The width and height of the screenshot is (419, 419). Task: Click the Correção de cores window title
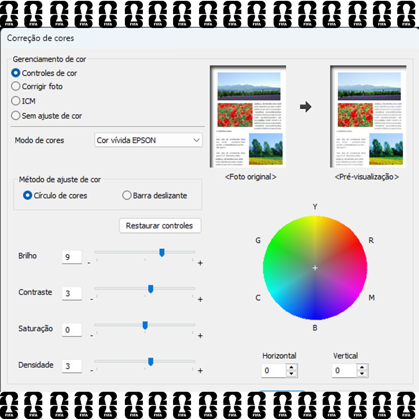[x=40, y=38]
